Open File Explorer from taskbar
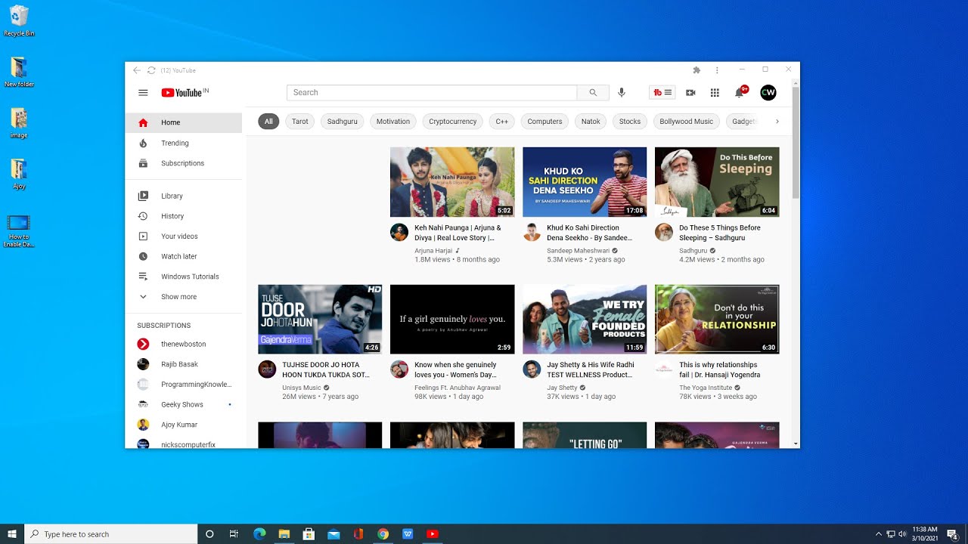The height and width of the screenshot is (544, 968). [284, 534]
